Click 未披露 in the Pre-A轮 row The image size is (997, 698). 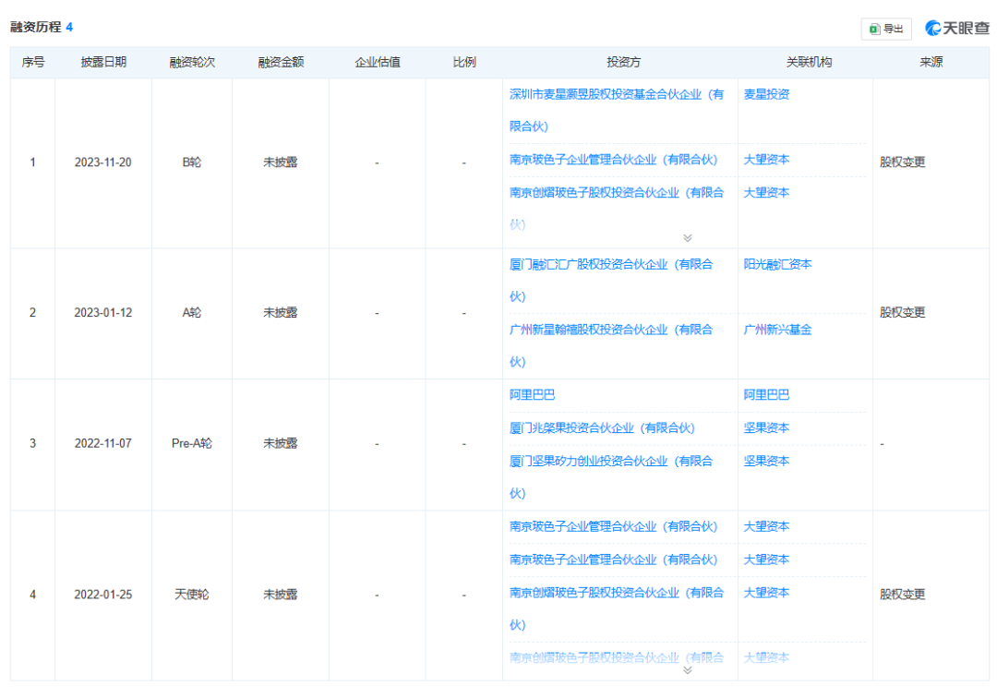click(281, 444)
